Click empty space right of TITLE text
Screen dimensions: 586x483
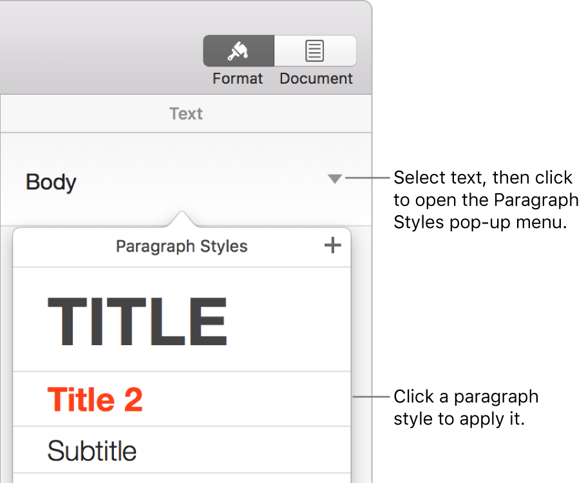click(290, 321)
